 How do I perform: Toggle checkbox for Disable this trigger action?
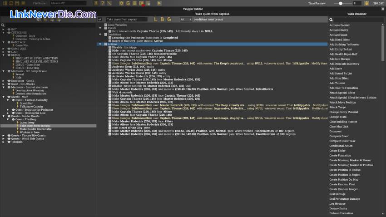click(x=110, y=47)
